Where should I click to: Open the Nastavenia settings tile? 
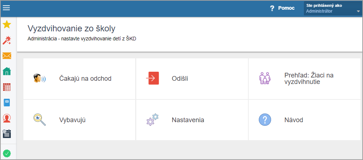pos(192,120)
